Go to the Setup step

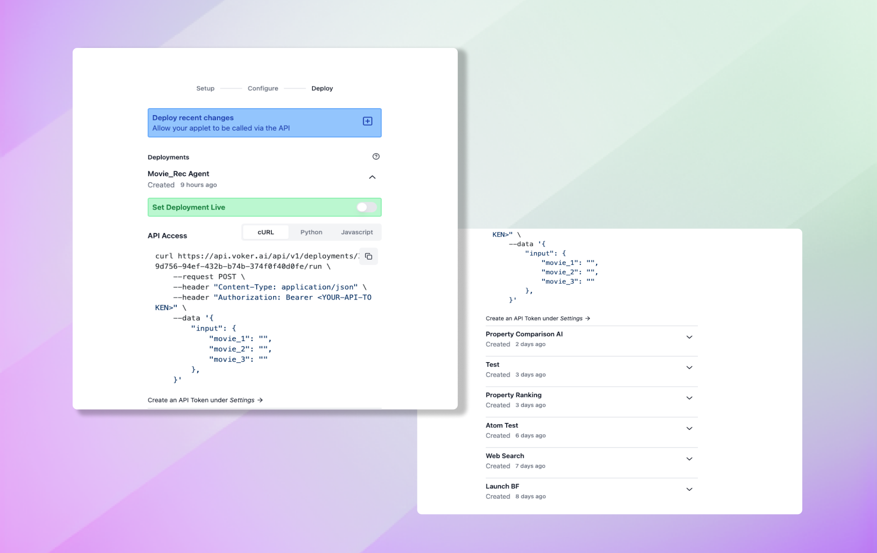point(205,89)
